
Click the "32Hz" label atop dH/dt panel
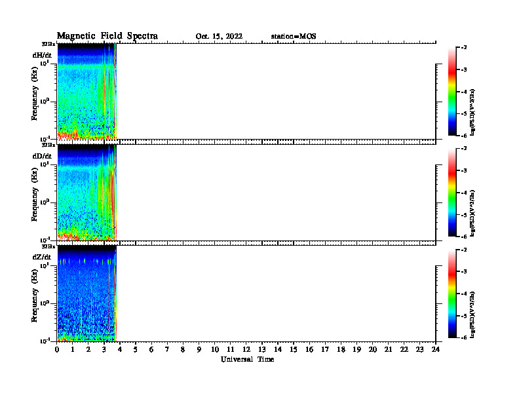pyautogui.click(x=48, y=44)
